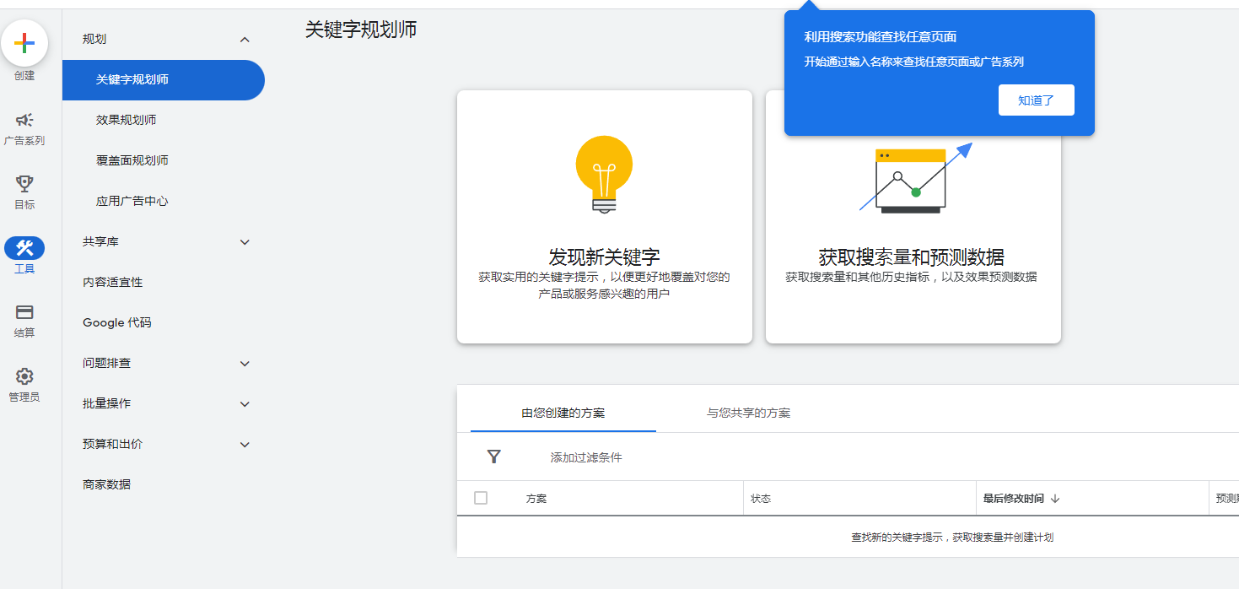1239x589 pixels.
Task: Click the 添加过滤条件 filter field
Action: point(586,457)
